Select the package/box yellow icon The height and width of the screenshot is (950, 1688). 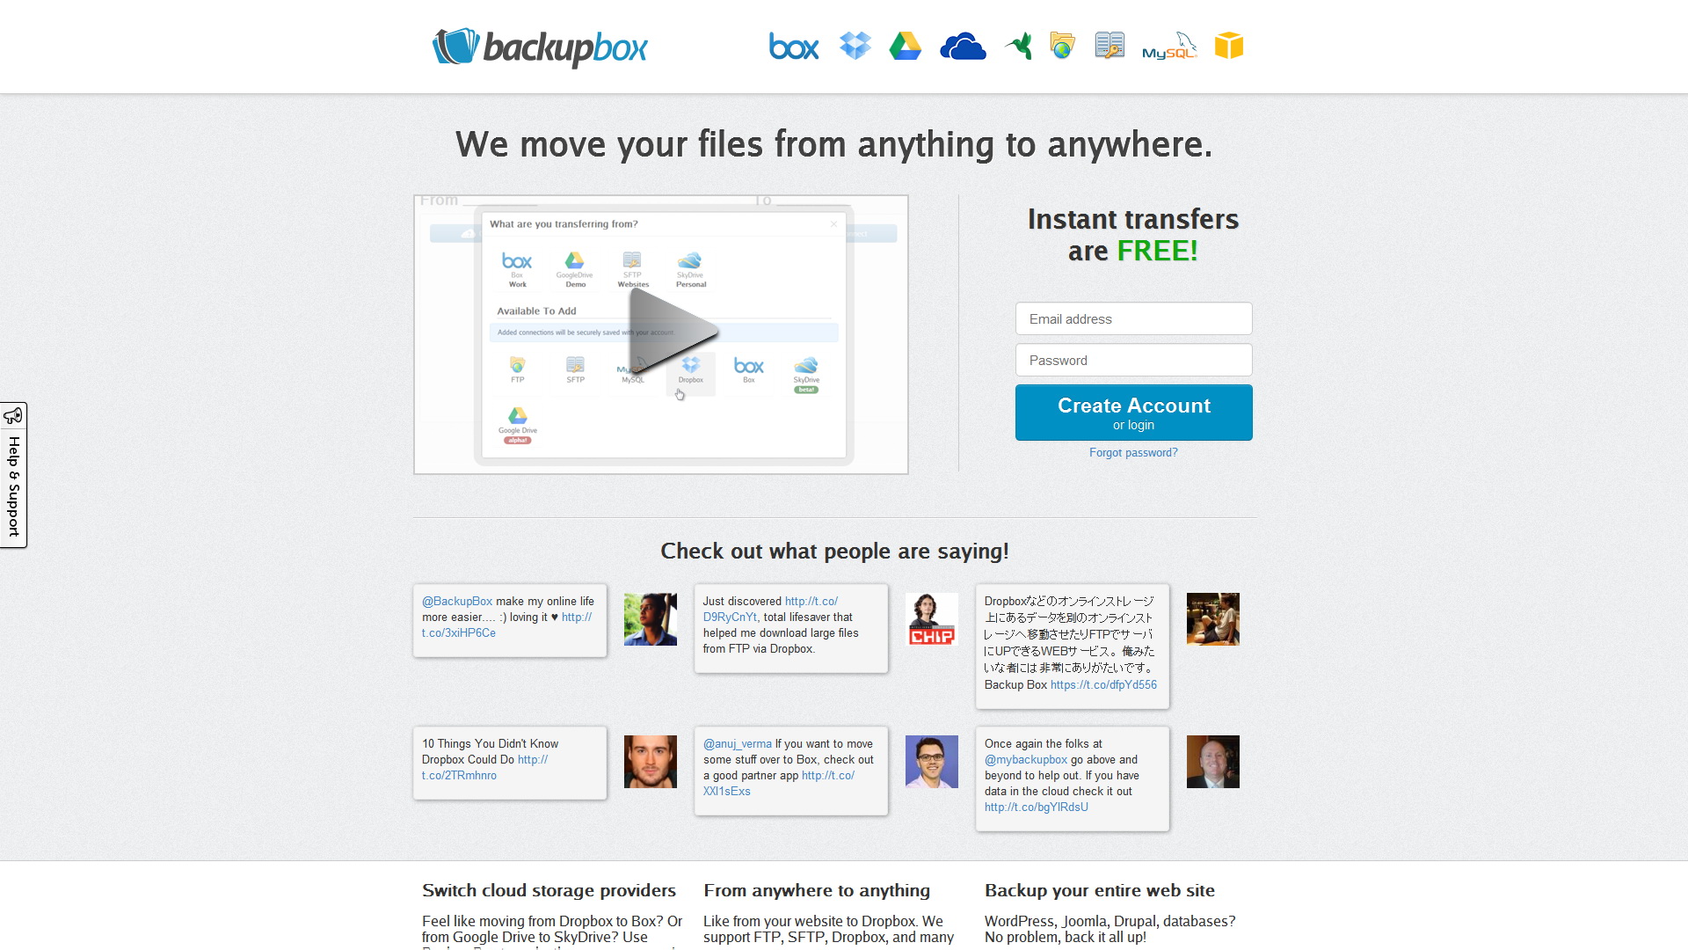[1227, 45]
